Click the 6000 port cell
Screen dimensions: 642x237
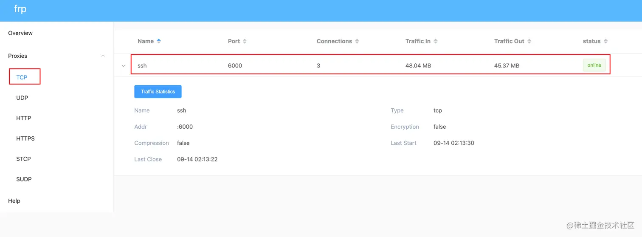click(x=235, y=65)
